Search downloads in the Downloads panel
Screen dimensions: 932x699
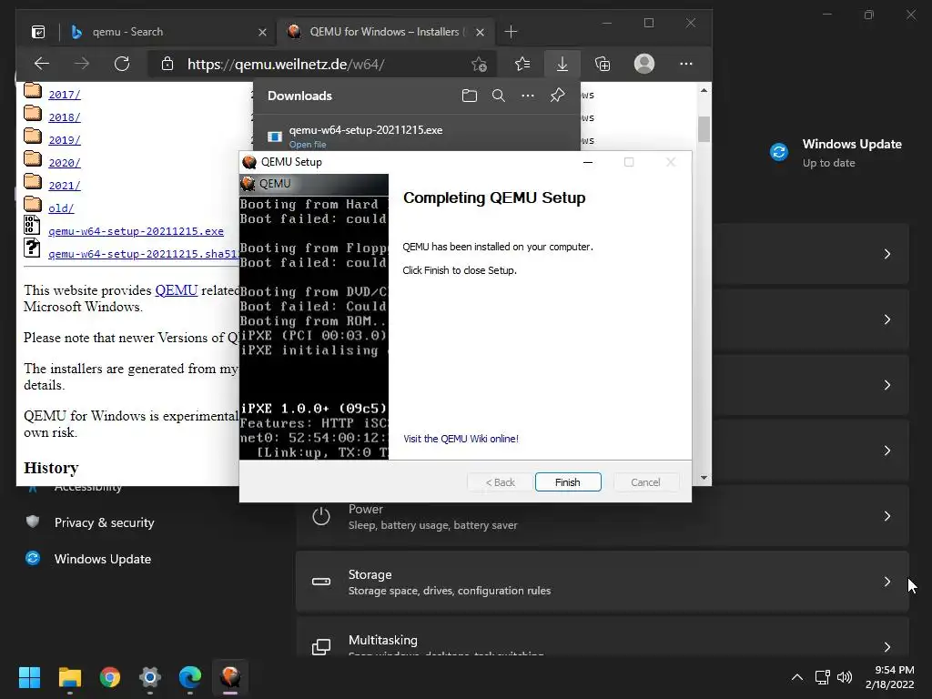(499, 95)
